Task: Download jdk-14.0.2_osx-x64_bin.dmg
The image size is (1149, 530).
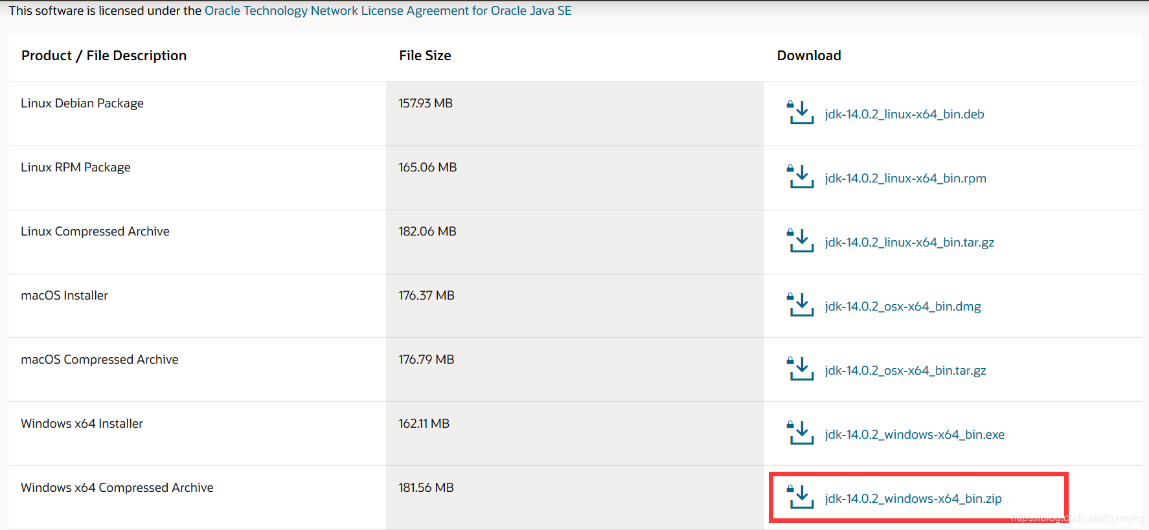Action: (x=903, y=306)
